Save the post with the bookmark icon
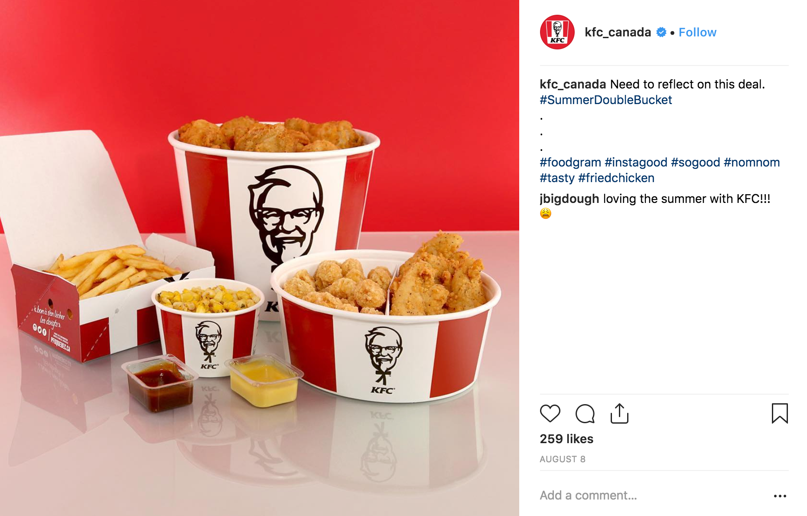Viewport: 807px width, 516px height. pos(780,413)
